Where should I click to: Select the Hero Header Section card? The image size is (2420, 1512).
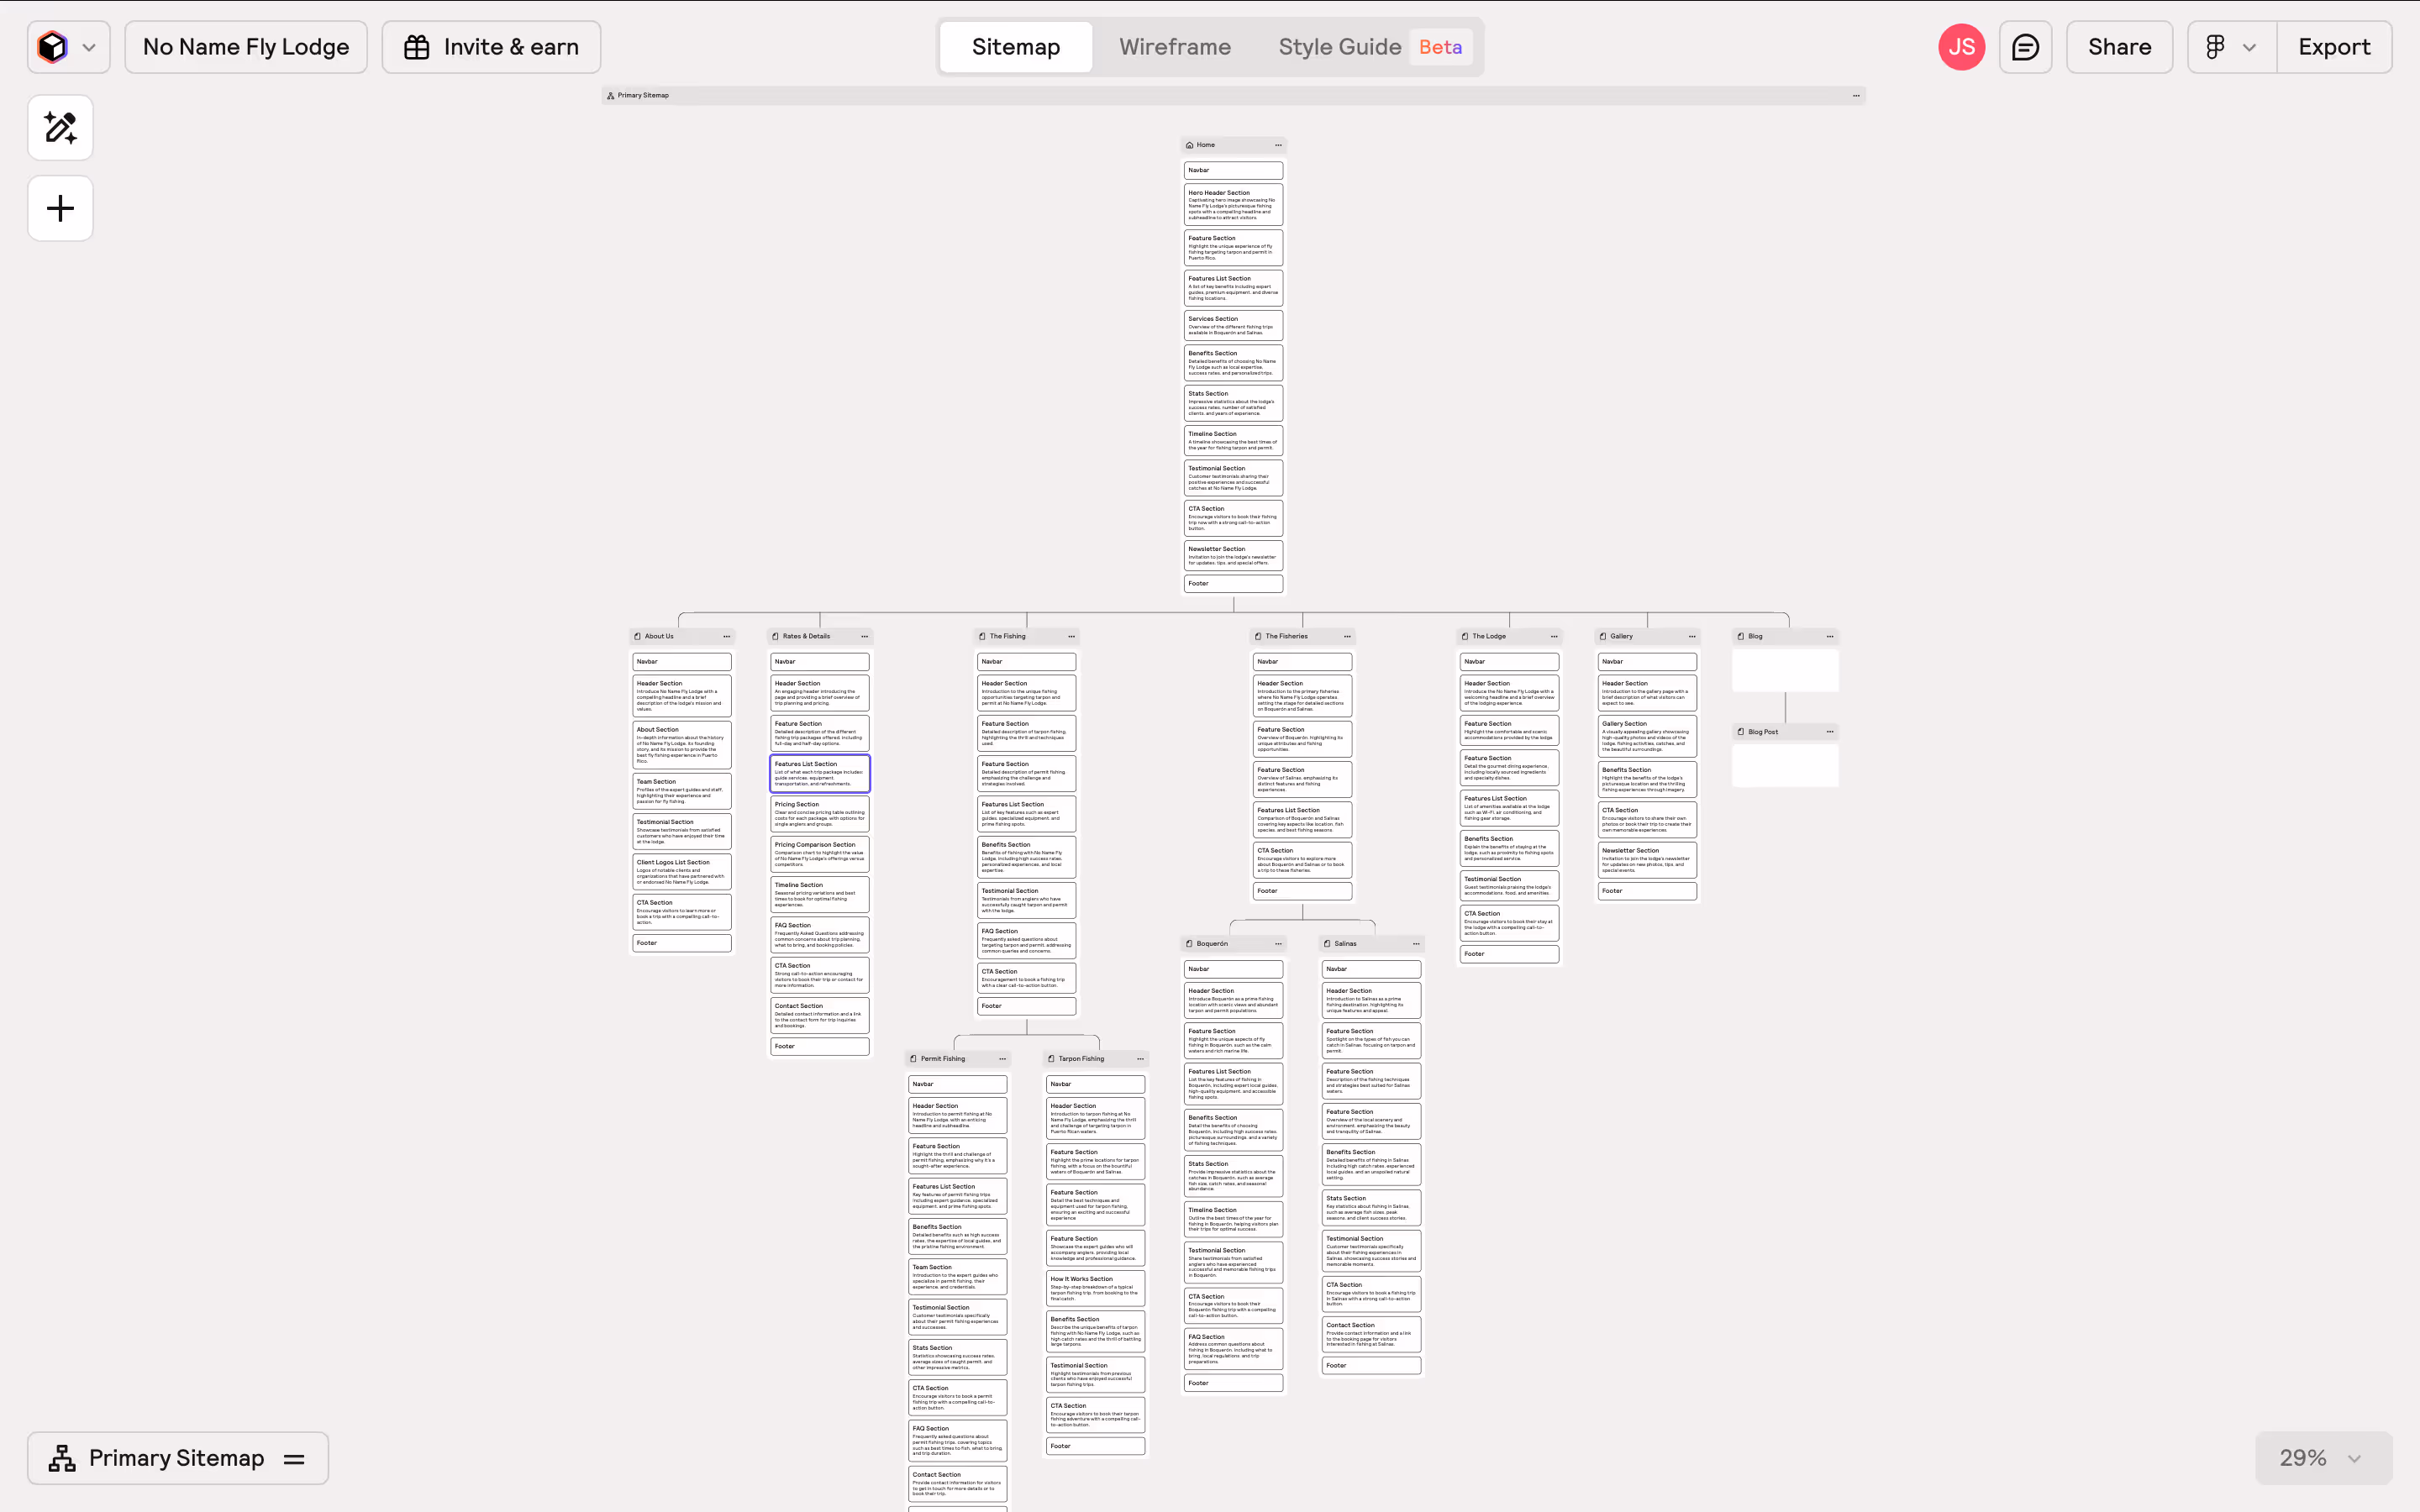point(1233,204)
